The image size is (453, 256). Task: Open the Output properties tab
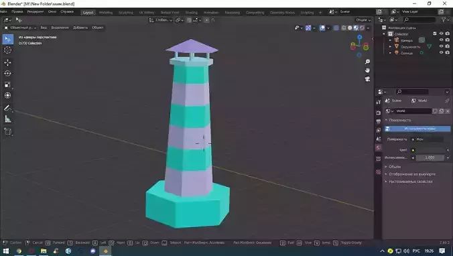pyautogui.click(x=379, y=121)
